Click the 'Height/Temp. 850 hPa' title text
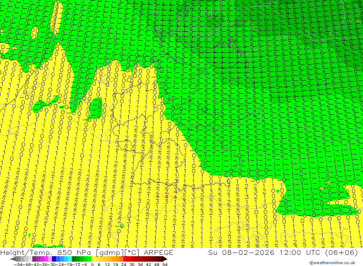 [x=46, y=252]
